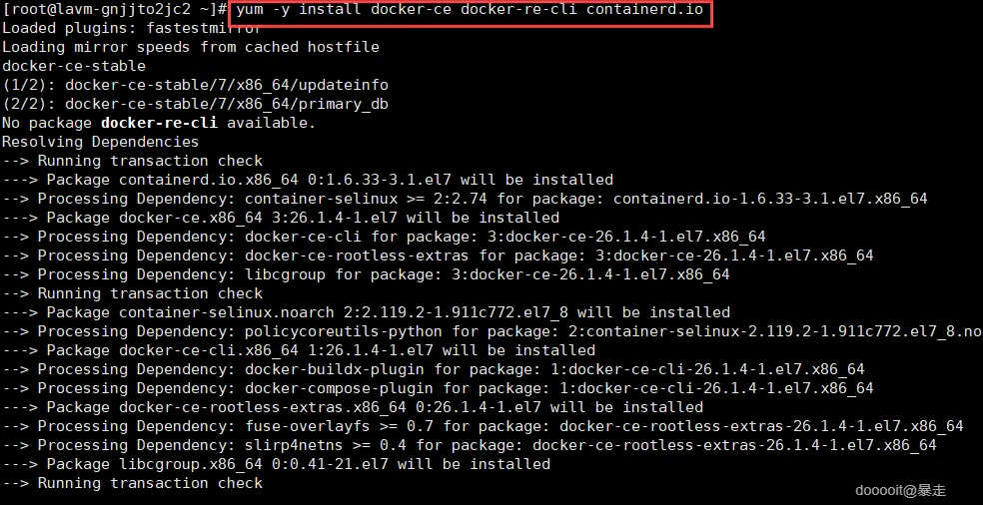
Task: Click the fuse-overlayfs >= 0.7 dependency line
Action: tap(483, 426)
